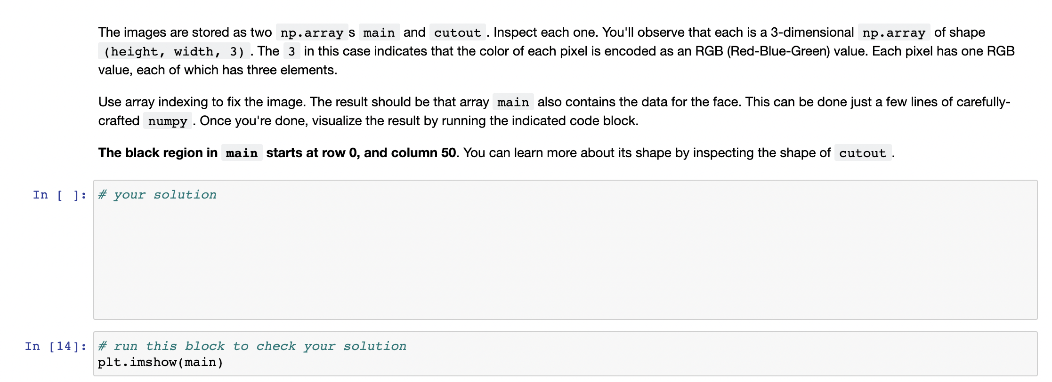The width and height of the screenshot is (1052, 382).
Task: Click 'main' code in the first paragraph
Action: click(x=379, y=32)
